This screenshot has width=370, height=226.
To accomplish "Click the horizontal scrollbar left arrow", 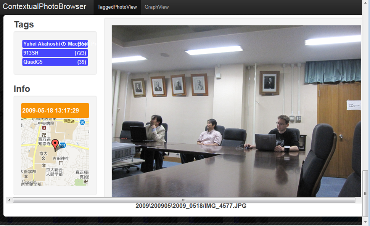I will pyautogui.click(x=9, y=200).
